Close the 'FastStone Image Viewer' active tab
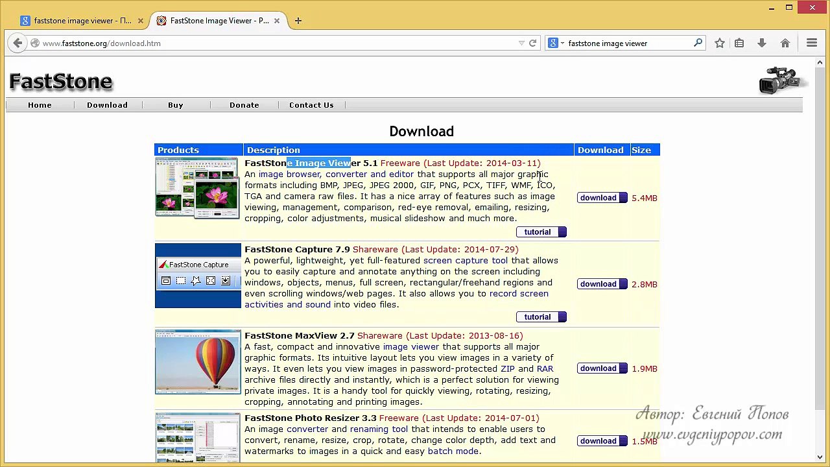The width and height of the screenshot is (830, 467). (277, 21)
